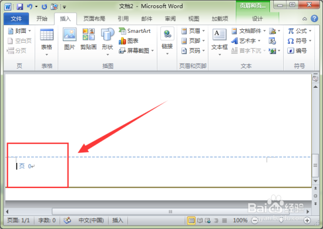323x229 pixels.
Task: Switch to Full Screen Reading view
Action: 200,221
